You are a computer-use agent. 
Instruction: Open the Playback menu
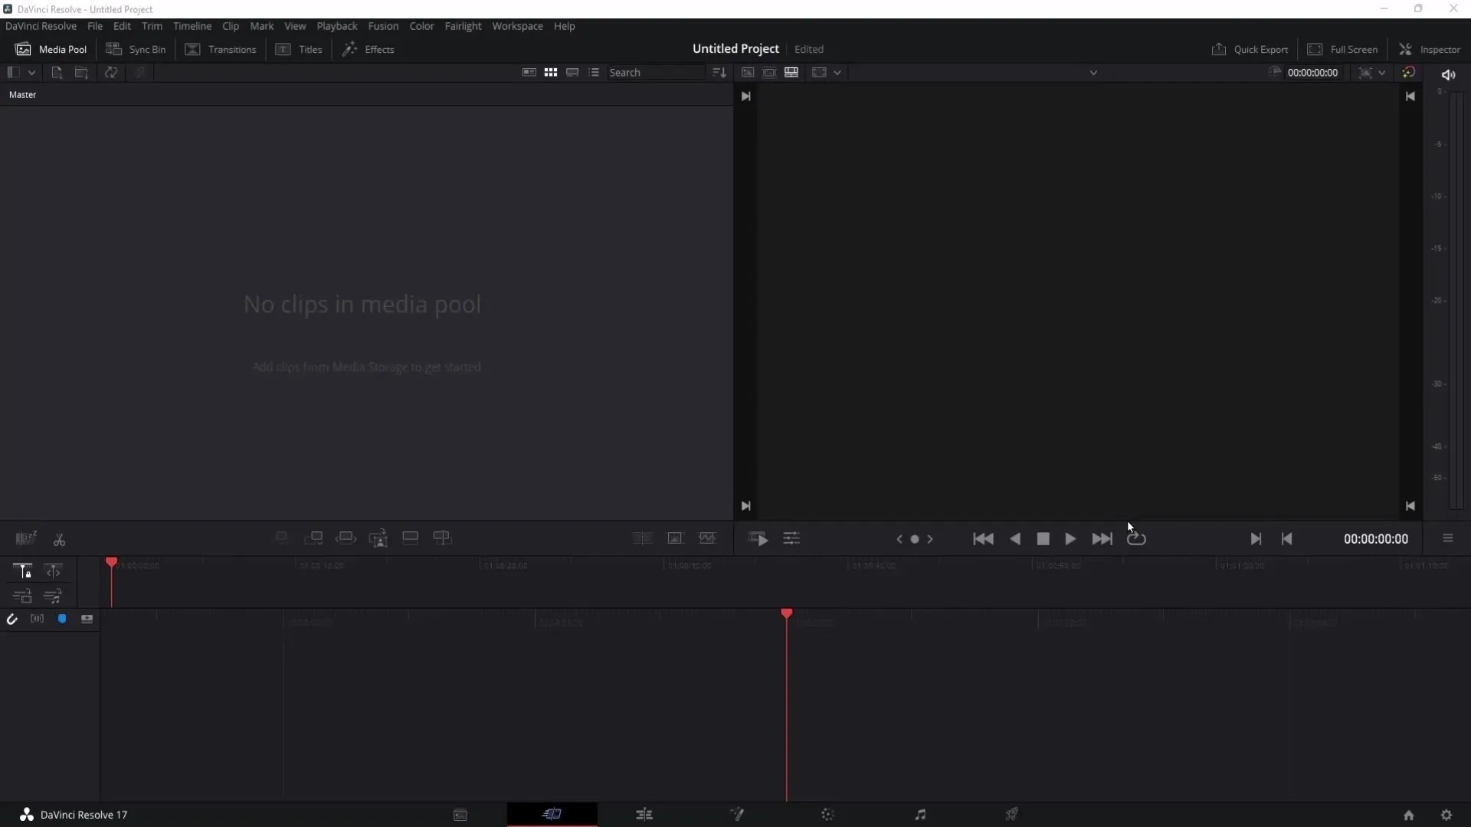pyautogui.click(x=337, y=25)
